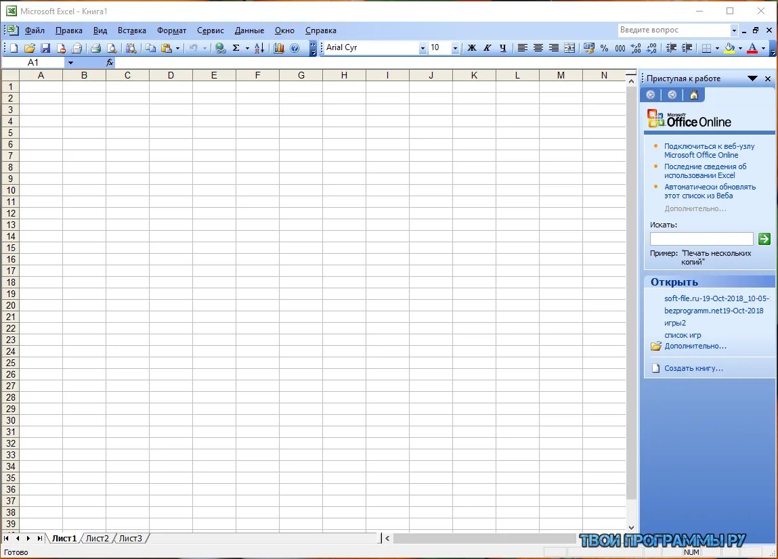Click the Open folder toolbar icon

tap(29, 48)
